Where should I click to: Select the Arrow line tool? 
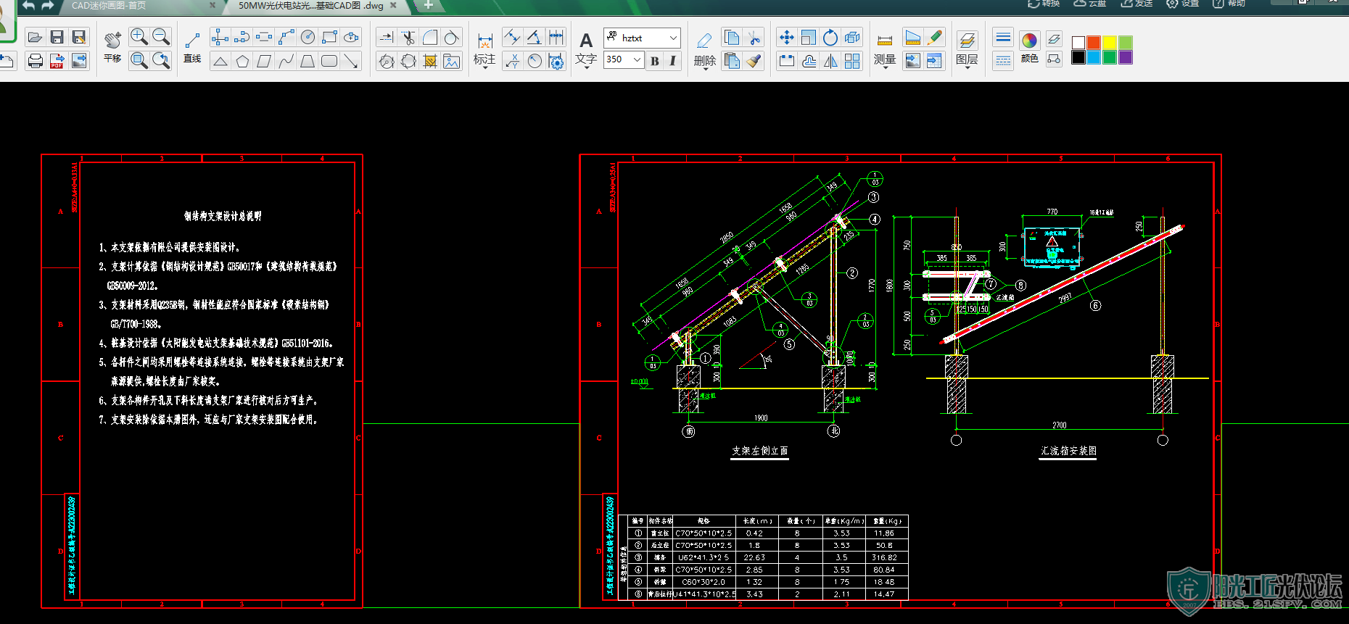[x=351, y=61]
